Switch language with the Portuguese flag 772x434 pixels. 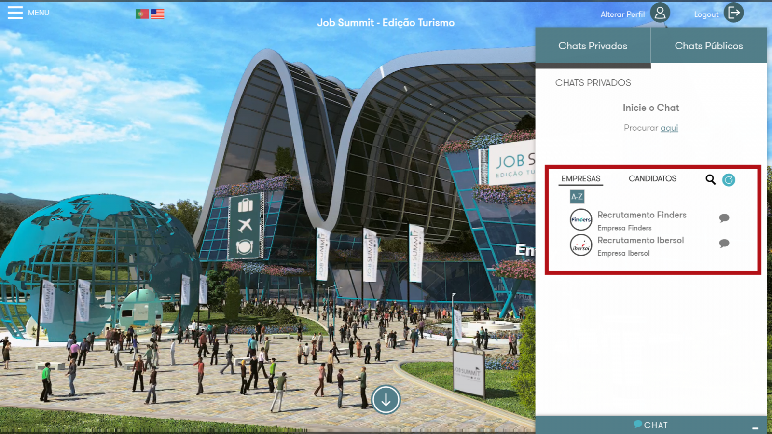142,14
